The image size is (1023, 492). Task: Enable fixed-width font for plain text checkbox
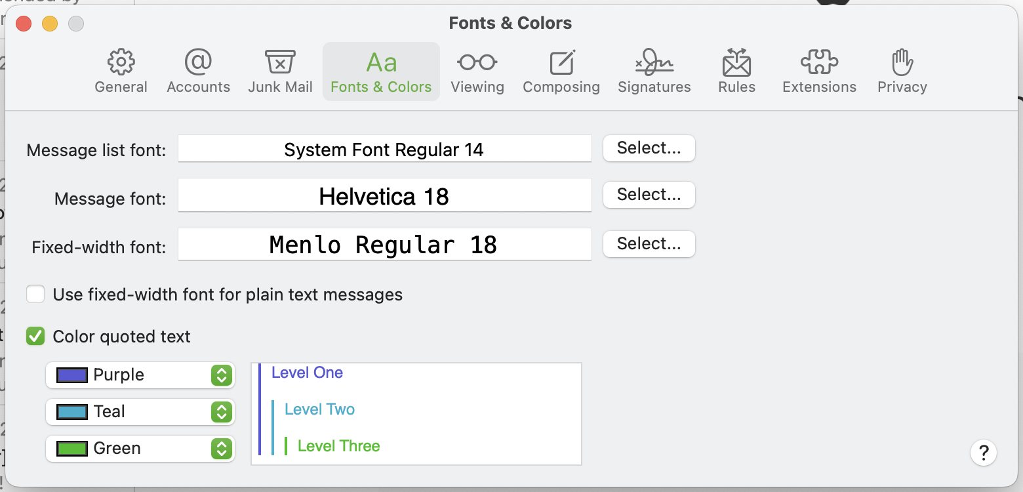coord(35,295)
